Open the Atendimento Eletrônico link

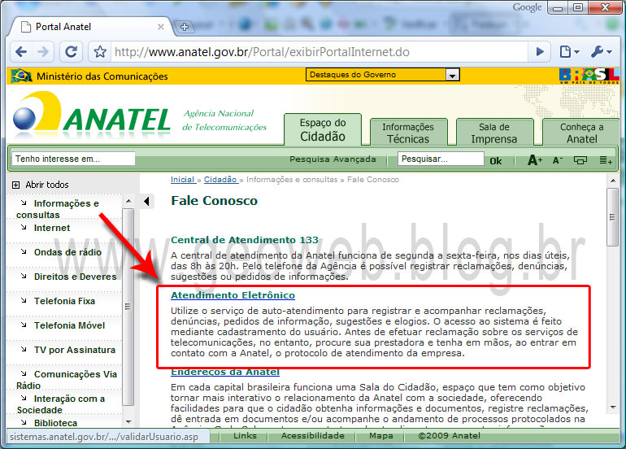click(x=233, y=295)
